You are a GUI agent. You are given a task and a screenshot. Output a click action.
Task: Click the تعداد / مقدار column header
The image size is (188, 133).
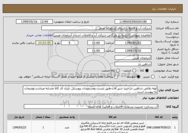(x=43, y=117)
